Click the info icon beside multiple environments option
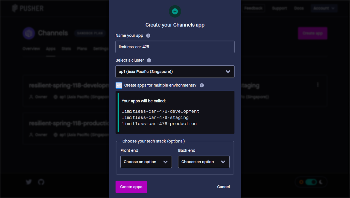This screenshot has height=198, width=350. [202, 85]
